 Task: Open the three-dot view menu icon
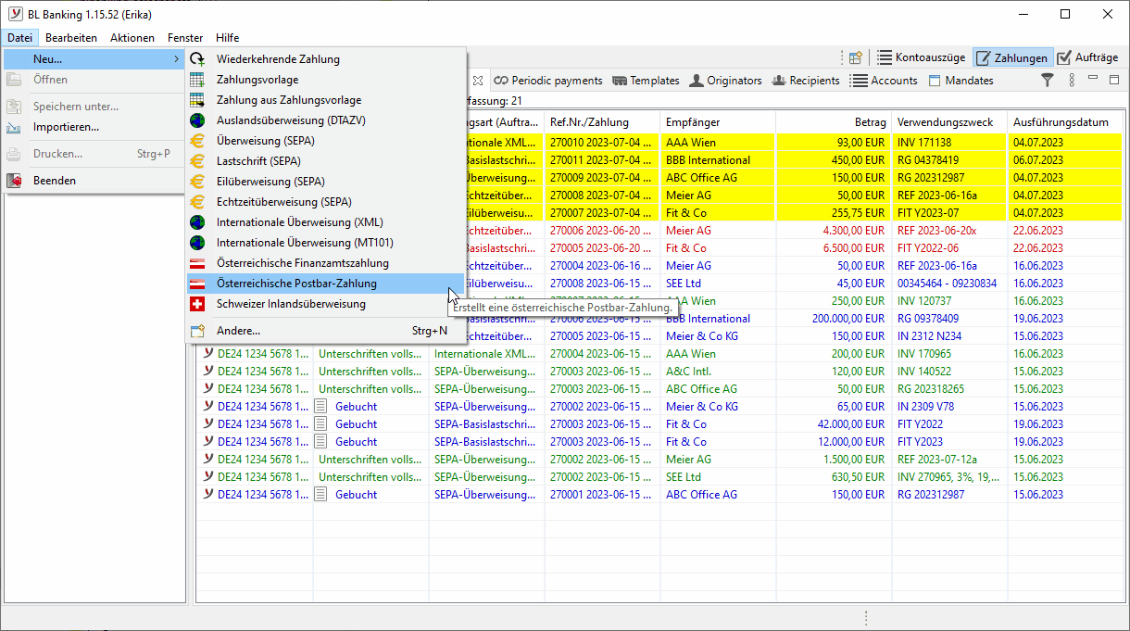click(x=1072, y=81)
